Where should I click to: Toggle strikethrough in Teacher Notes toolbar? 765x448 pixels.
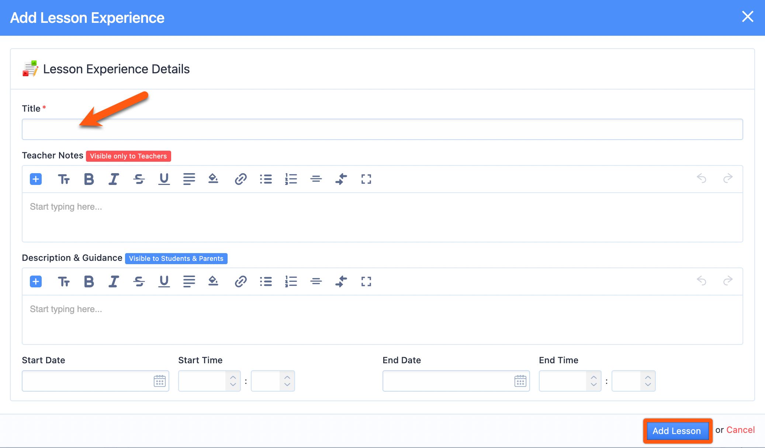click(139, 179)
